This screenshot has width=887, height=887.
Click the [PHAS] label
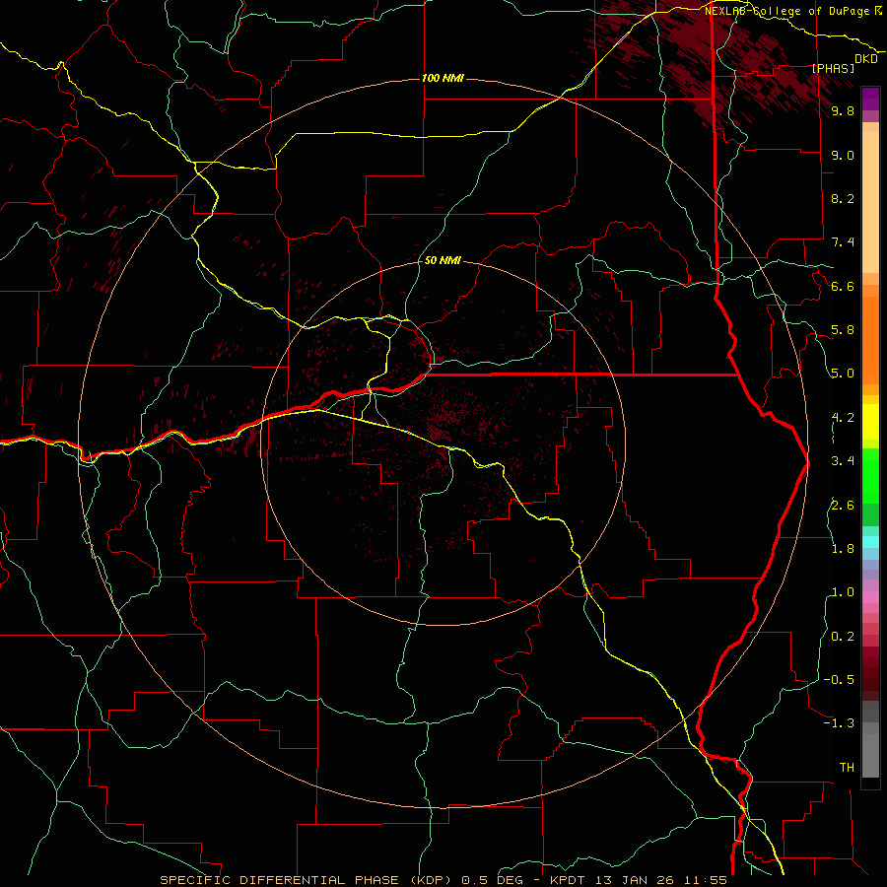(833, 69)
